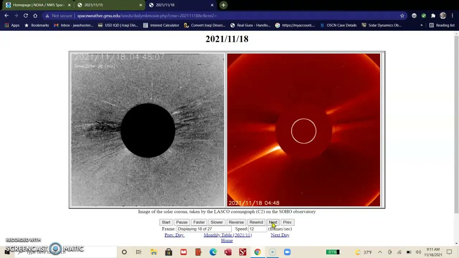Click the browser Back arrow
The height and width of the screenshot is (258, 459).
coord(6,16)
